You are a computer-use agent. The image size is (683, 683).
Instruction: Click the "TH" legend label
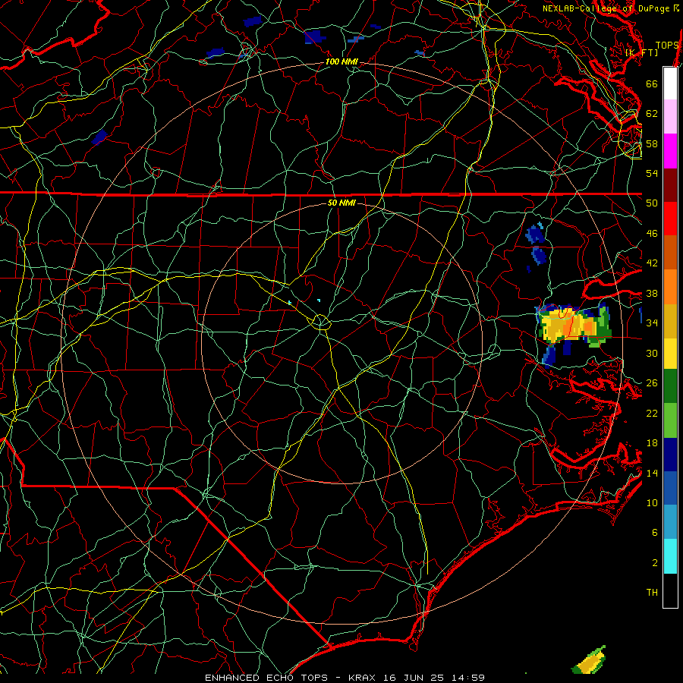coord(652,593)
